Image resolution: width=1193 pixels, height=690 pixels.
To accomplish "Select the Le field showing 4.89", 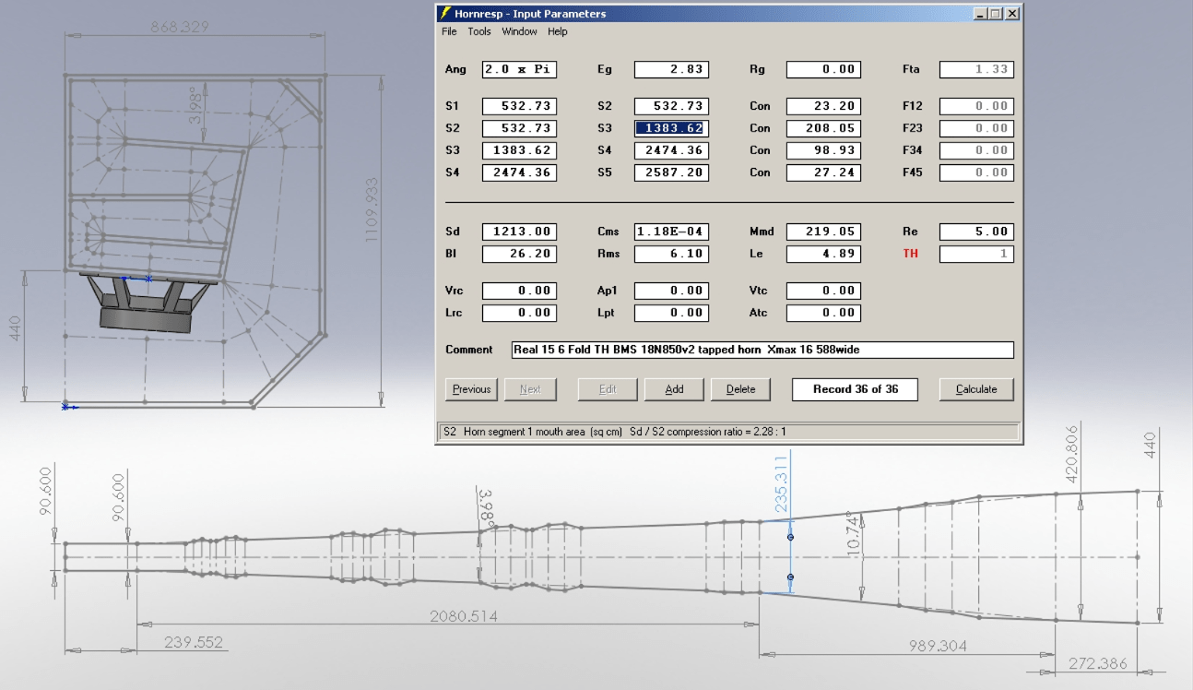I will click(x=823, y=254).
